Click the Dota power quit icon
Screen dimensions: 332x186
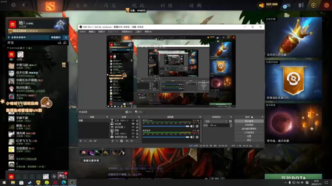tap(326, 5)
